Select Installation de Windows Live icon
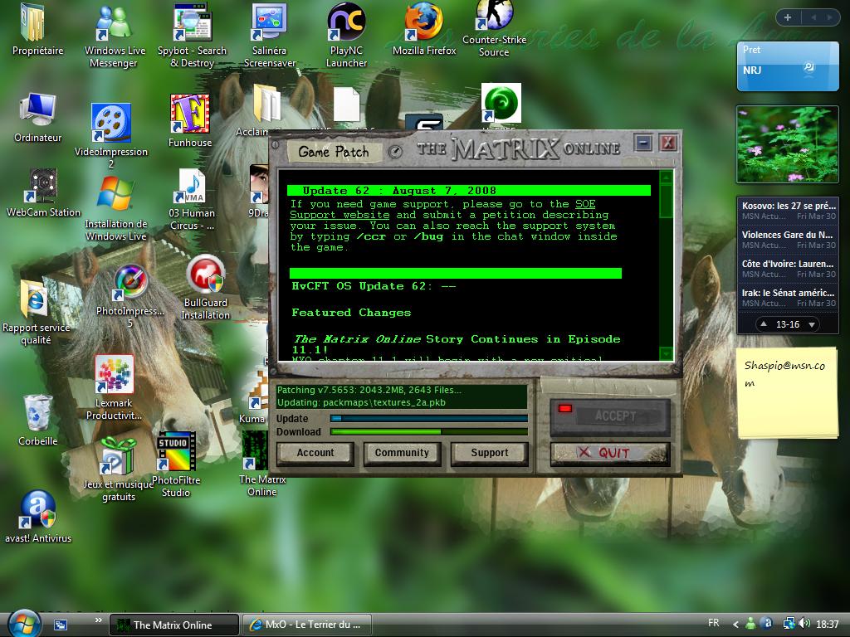This screenshot has height=637, width=850. click(116, 208)
